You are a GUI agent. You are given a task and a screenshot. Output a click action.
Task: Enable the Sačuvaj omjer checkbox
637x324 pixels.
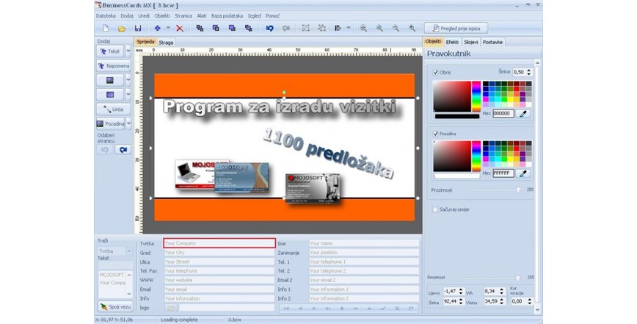click(x=436, y=209)
